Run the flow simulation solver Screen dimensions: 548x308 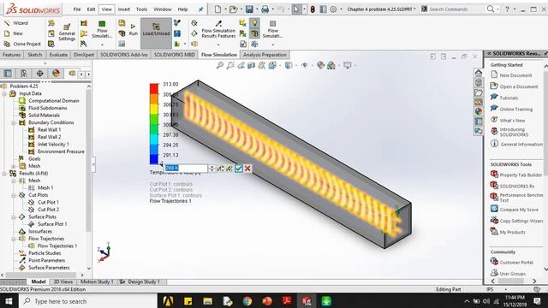tap(134, 30)
